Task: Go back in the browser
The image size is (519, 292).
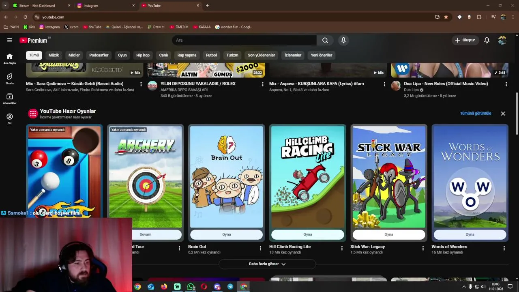Action: [6, 17]
